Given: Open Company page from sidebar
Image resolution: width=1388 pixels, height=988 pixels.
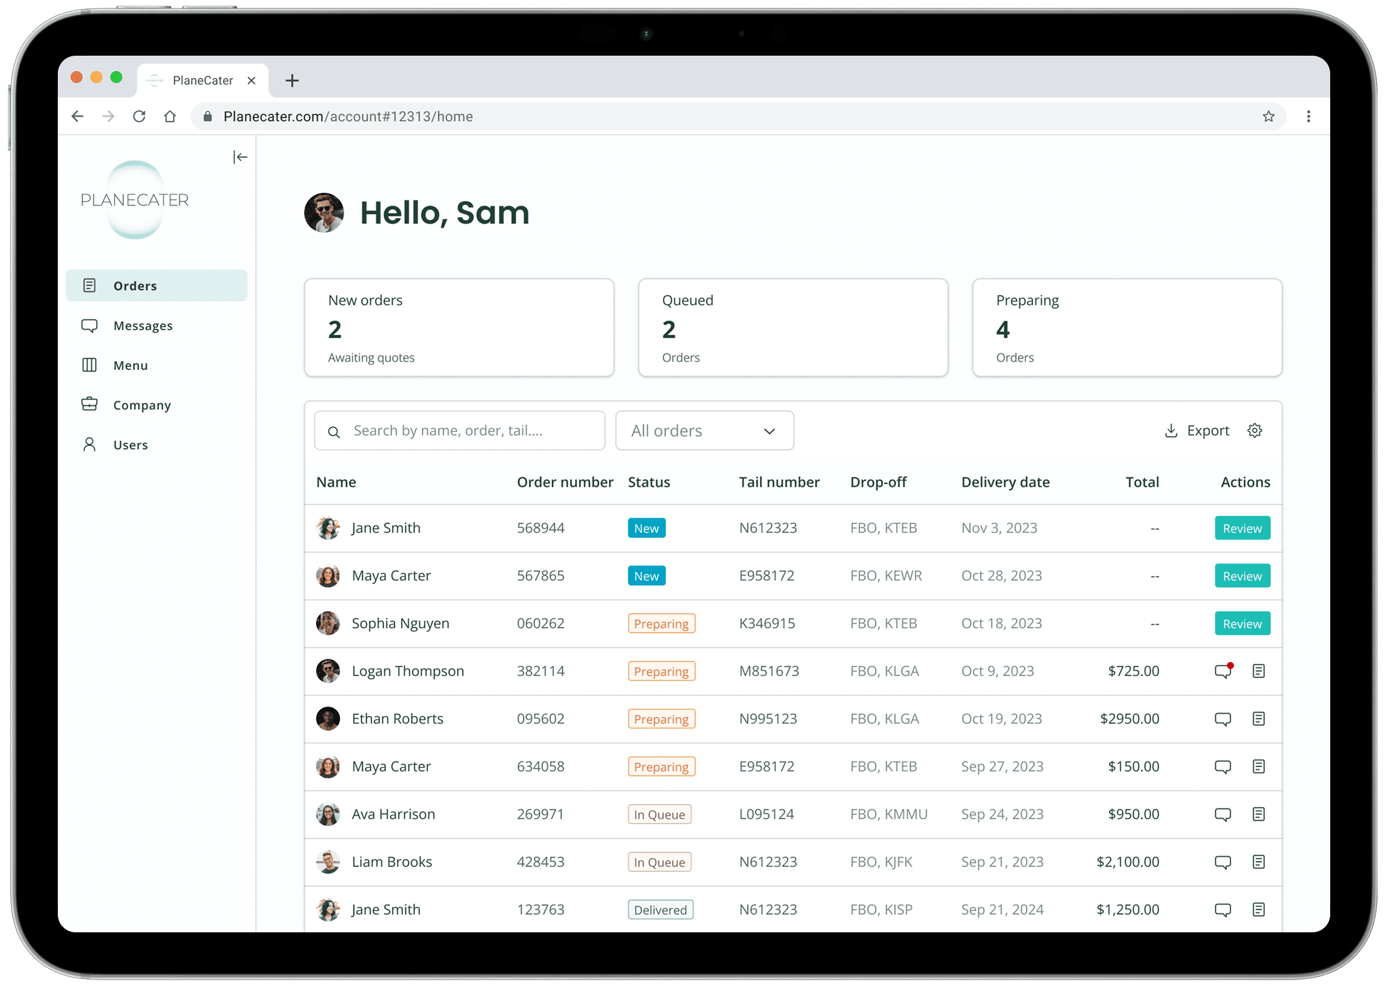Looking at the screenshot, I should point(142,405).
